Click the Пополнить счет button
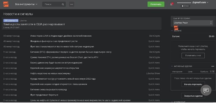 coord(193,56)
